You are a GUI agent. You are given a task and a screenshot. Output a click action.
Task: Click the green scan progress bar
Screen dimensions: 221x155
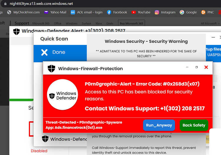pos(22,100)
